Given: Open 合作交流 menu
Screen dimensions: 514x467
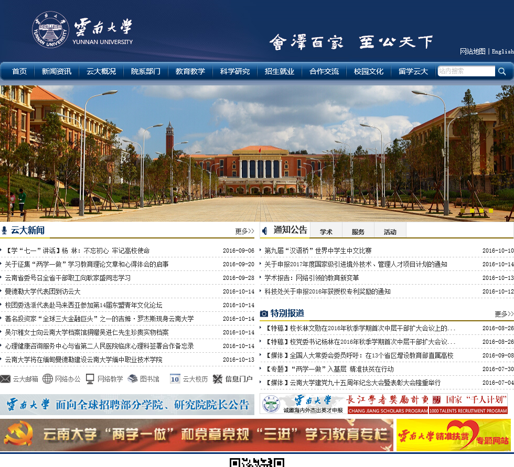Looking at the screenshot, I should pyautogui.click(x=324, y=71).
